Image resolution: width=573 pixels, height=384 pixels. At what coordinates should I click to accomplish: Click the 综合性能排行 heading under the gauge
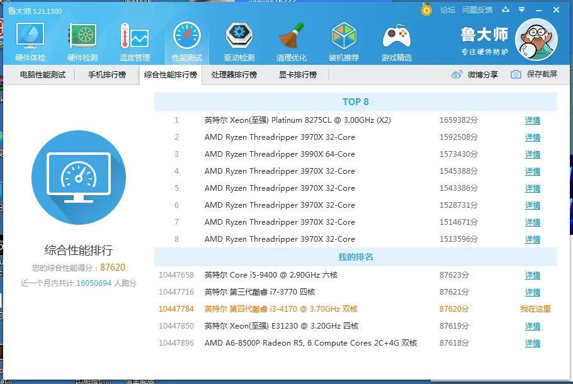click(79, 251)
